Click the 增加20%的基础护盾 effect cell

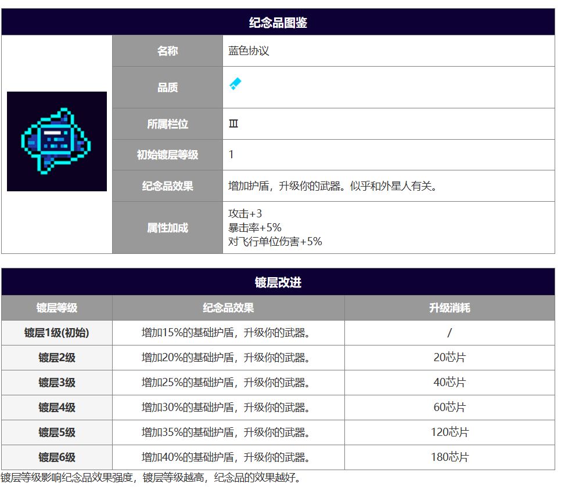tap(228, 358)
